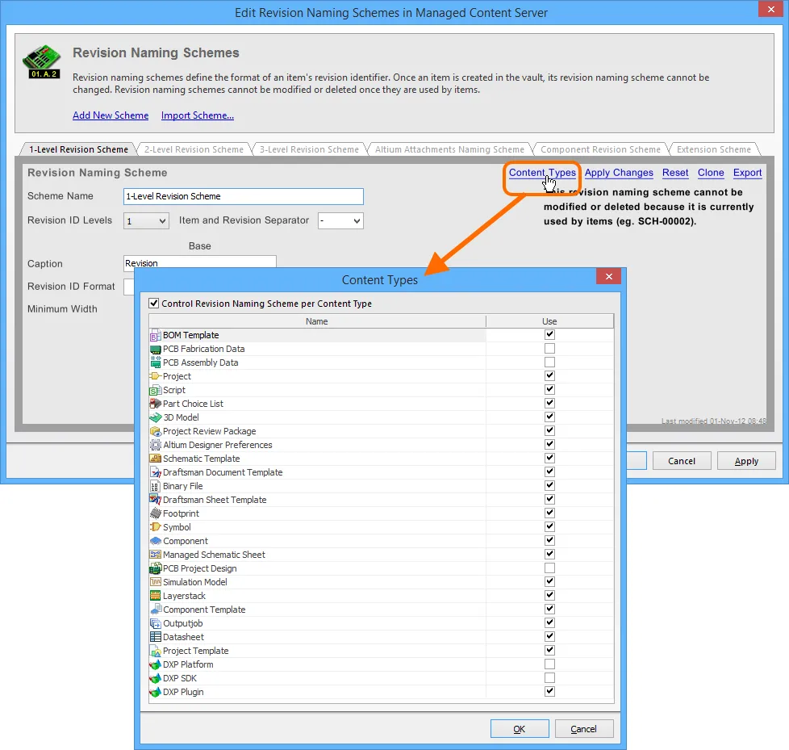This screenshot has width=789, height=750.
Task: Click the Reset link
Action: (x=675, y=173)
